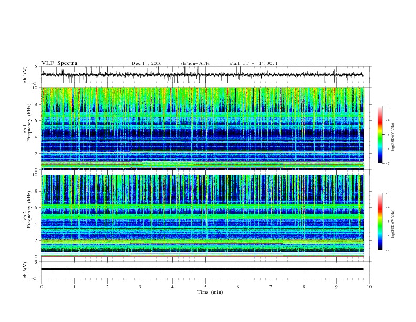This screenshot has height=322, width=416.
Task: Click the time axis tick label "9"
Action: click(336, 287)
